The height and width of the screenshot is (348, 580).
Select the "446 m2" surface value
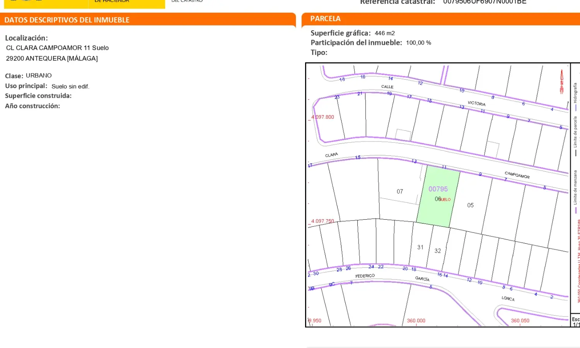pyautogui.click(x=385, y=33)
